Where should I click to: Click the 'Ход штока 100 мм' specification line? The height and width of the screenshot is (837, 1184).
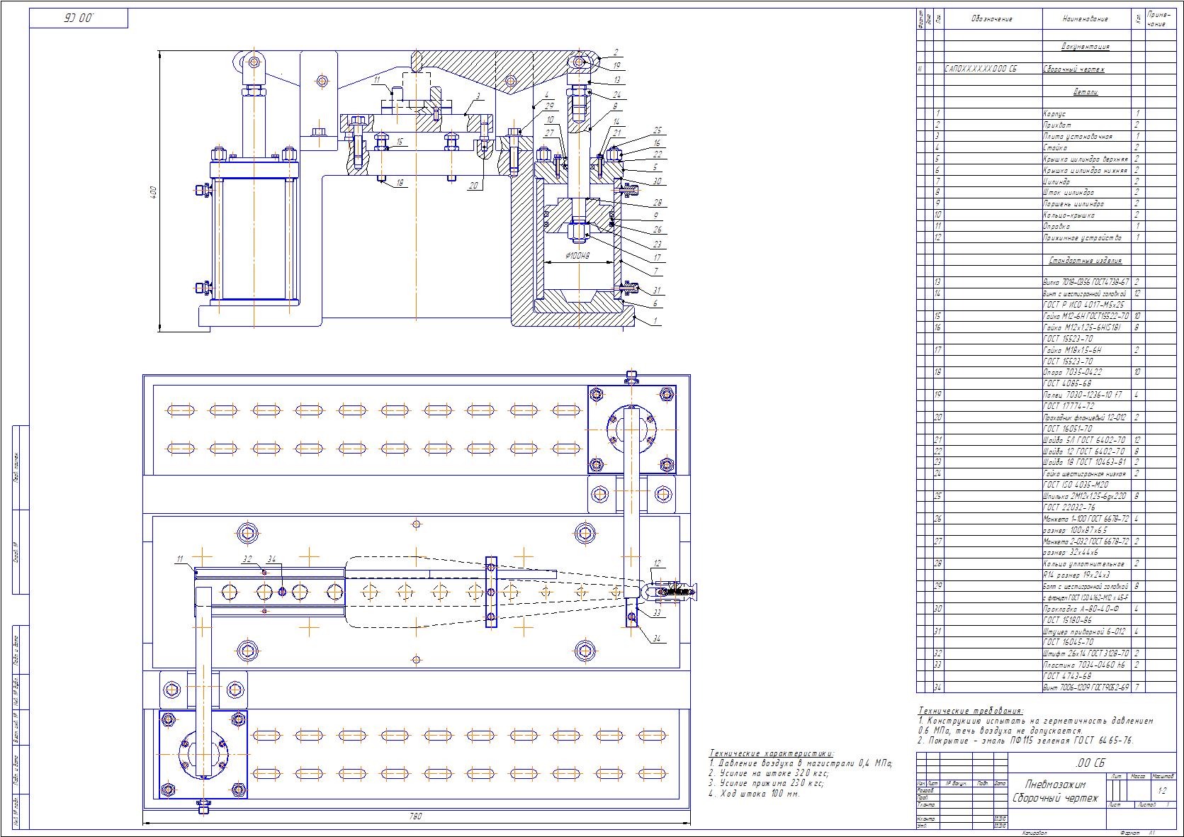coord(754,794)
